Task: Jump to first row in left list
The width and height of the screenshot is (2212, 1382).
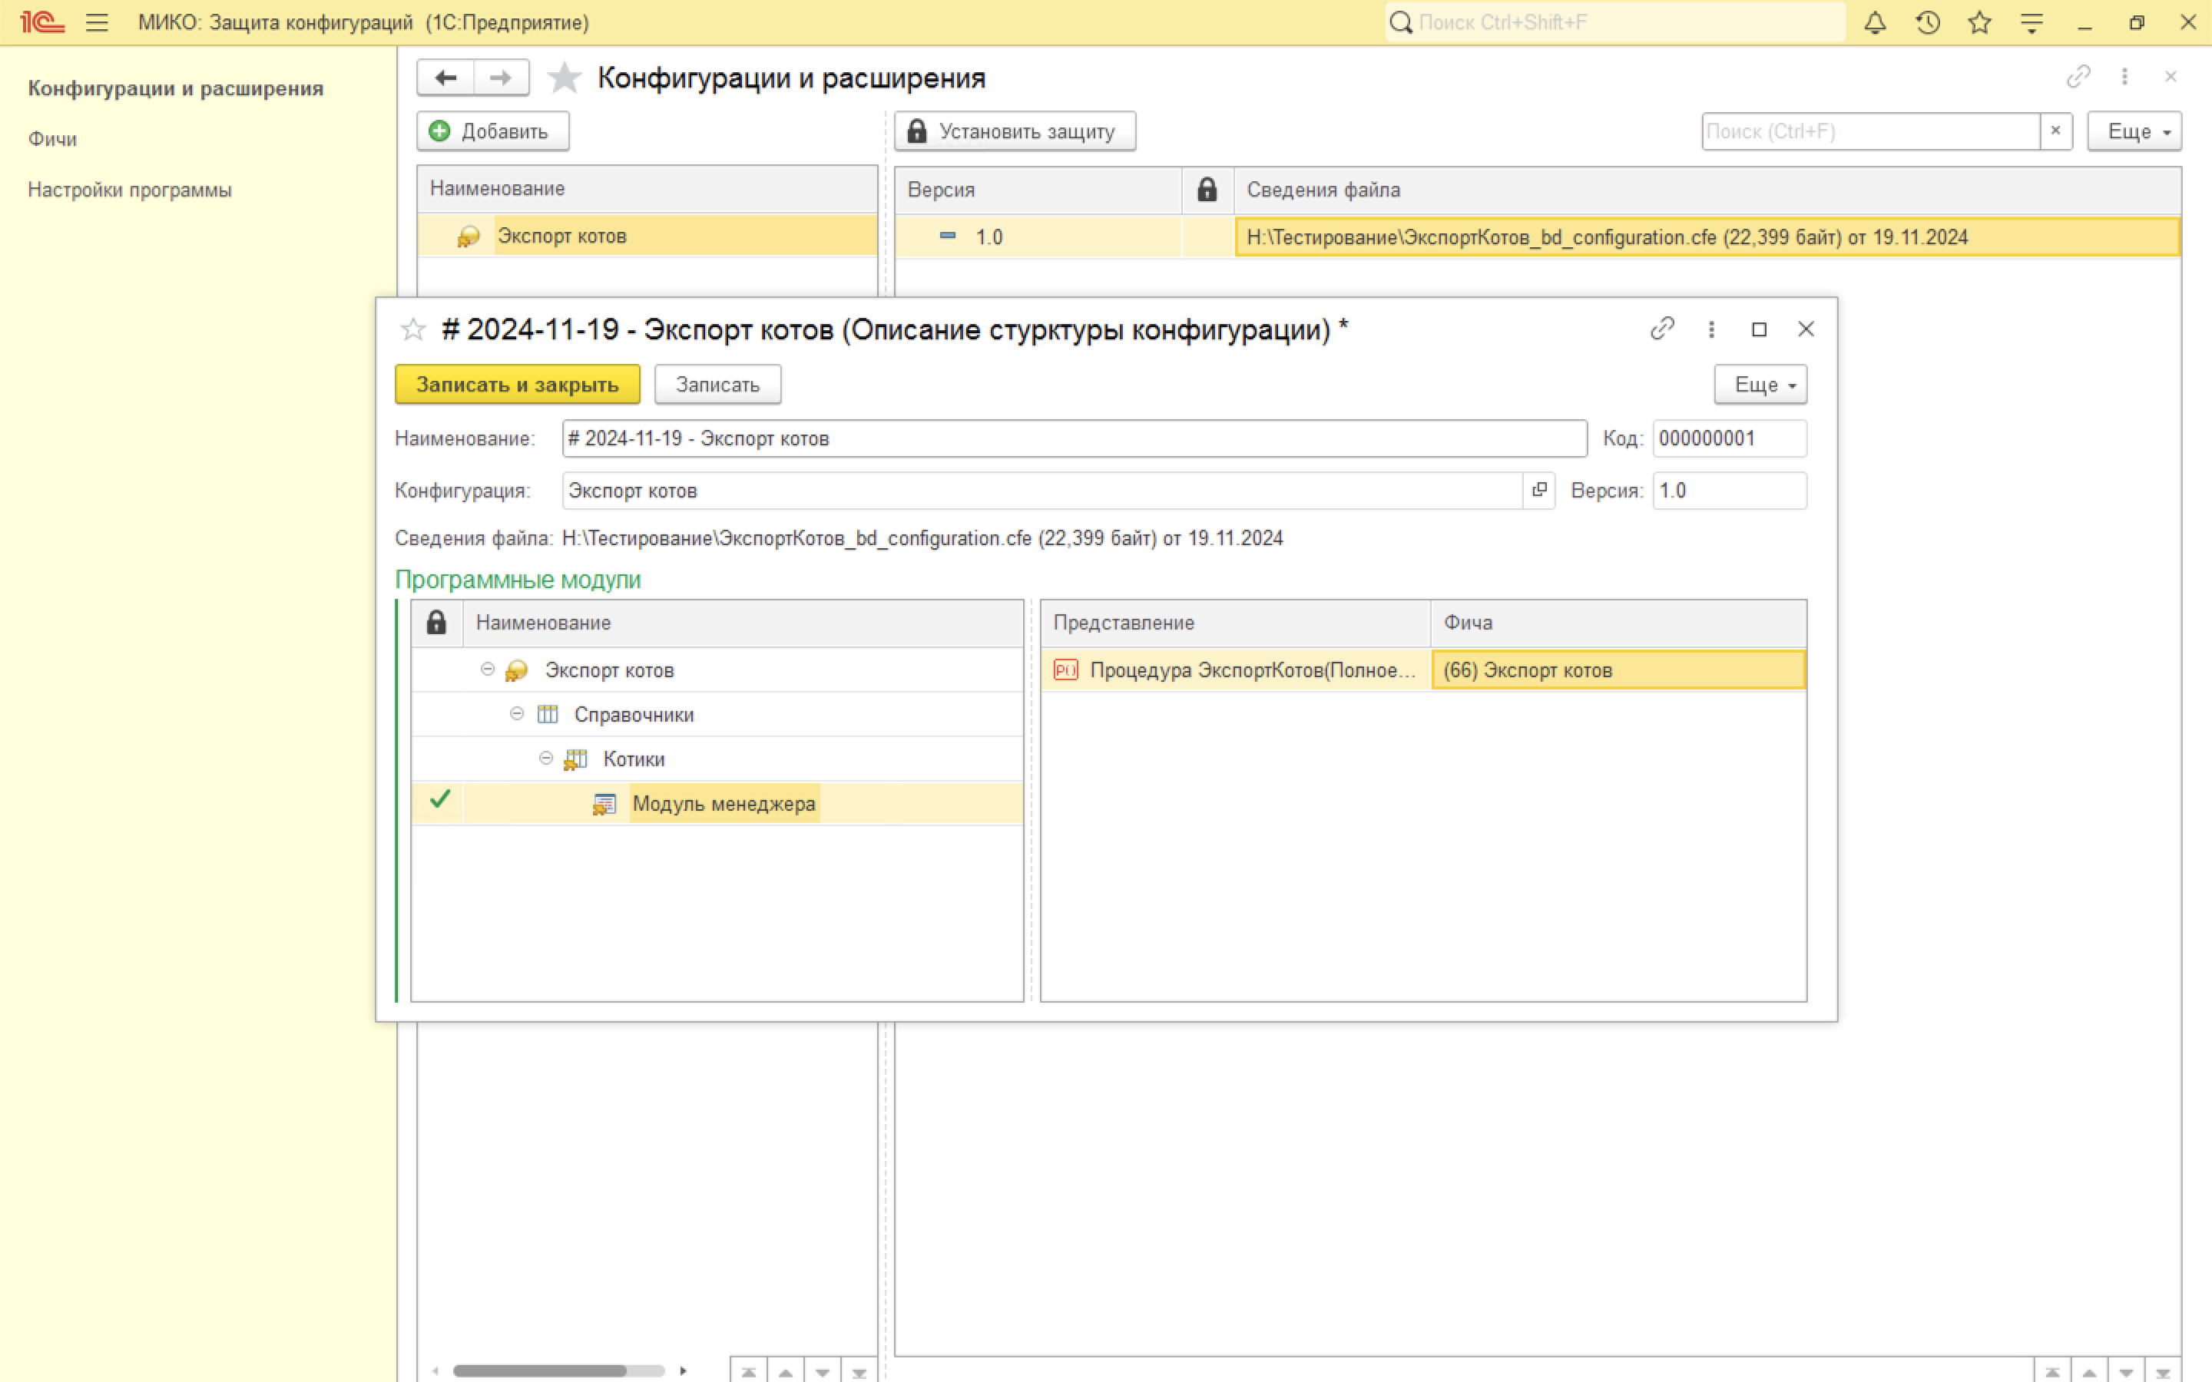Action: (x=749, y=1371)
